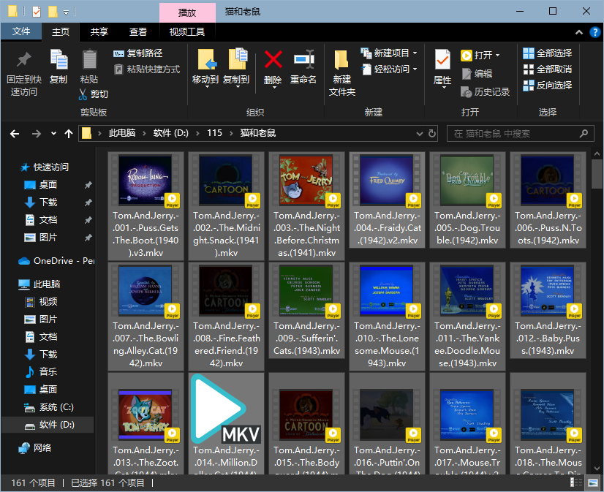Open the recent locations dropdown arrow
Viewport: 604px width, 492px height.
[53, 134]
